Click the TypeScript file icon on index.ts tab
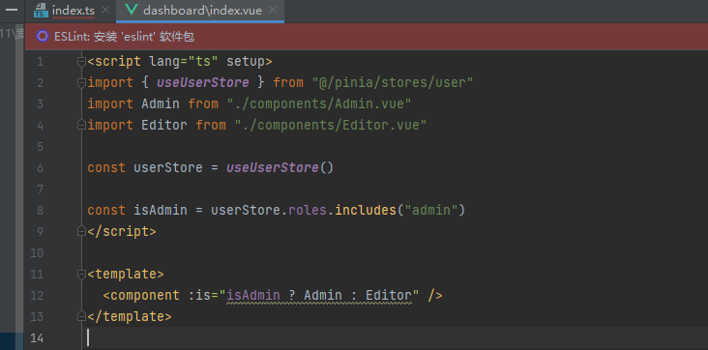The width and height of the screenshot is (708, 350). (x=41, y=11)
